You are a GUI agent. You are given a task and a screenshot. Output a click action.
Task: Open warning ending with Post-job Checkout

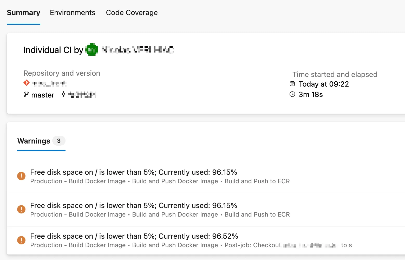coord(134,236)
